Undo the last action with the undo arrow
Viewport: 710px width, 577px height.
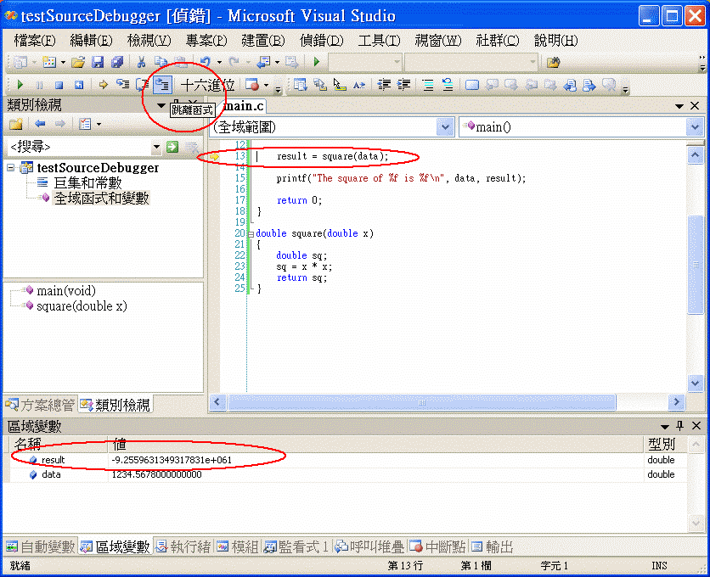click(x=206, y=62)
